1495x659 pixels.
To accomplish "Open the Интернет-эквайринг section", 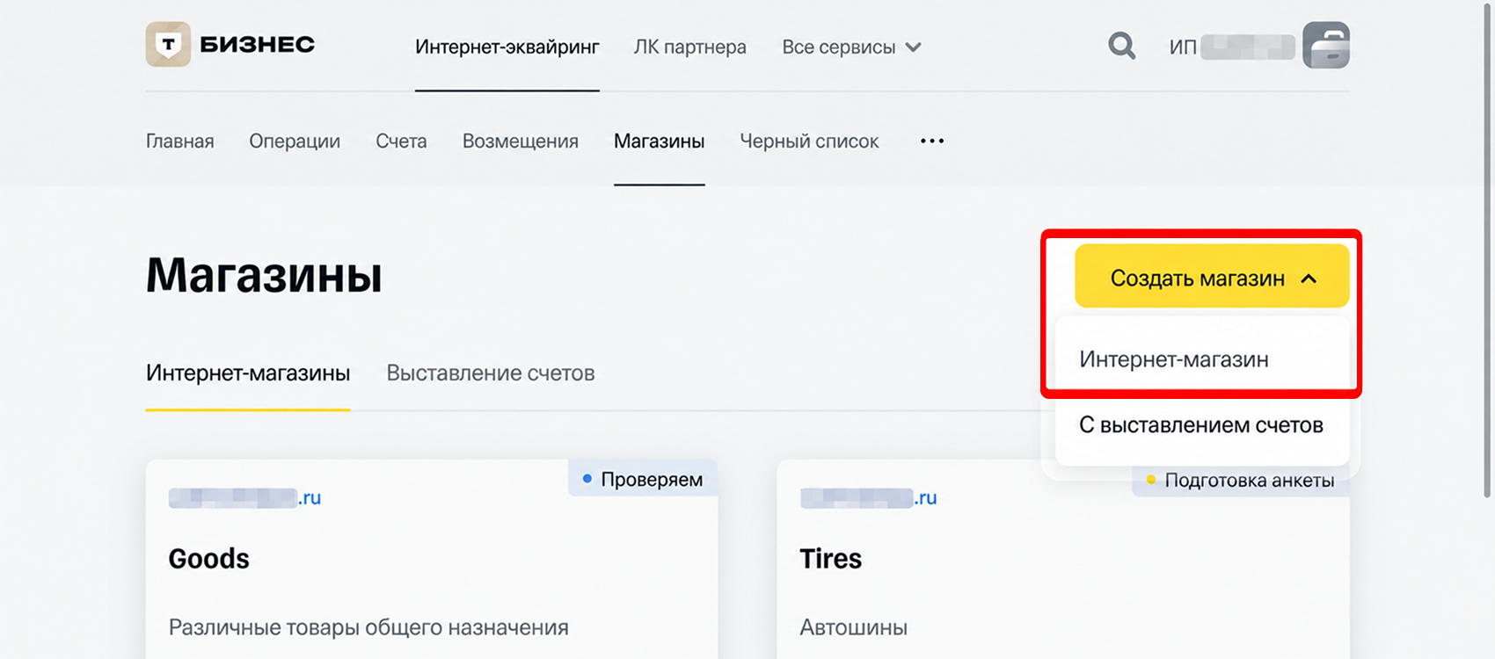I will coord(507,47).
